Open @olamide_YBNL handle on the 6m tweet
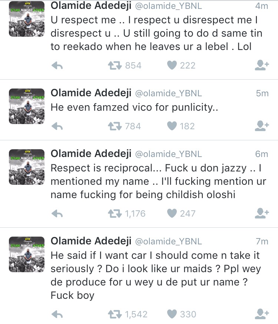 click(169, 154)
